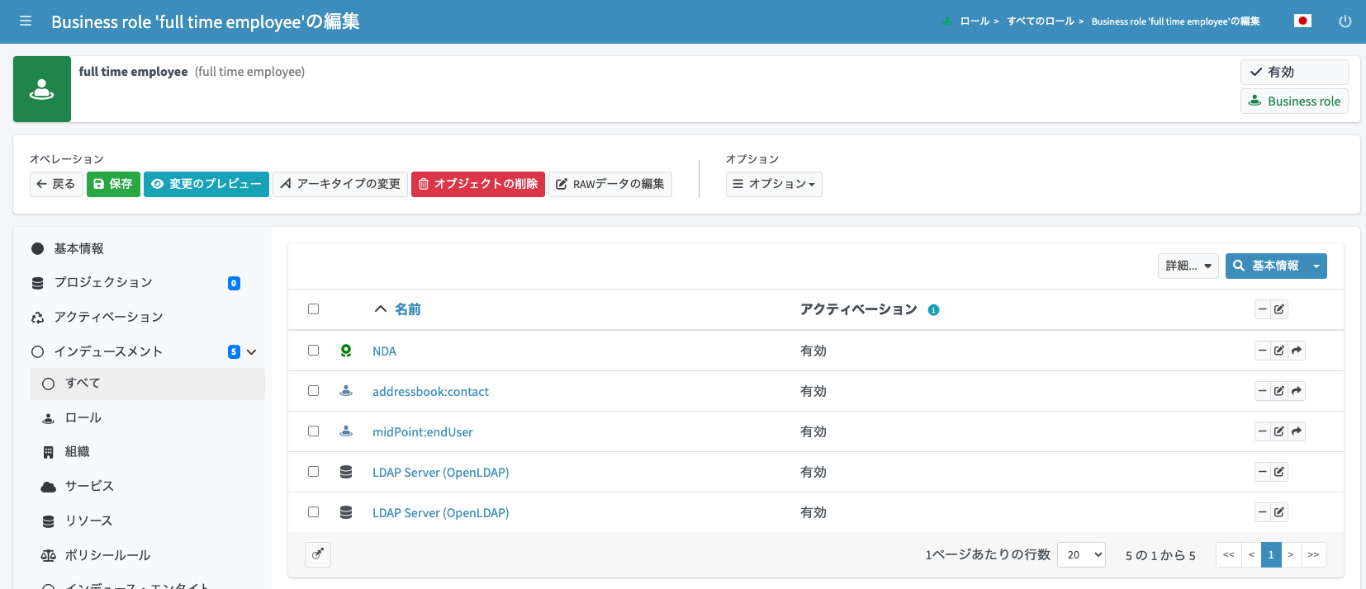Change rows per page dropdown

point(1081,554)
